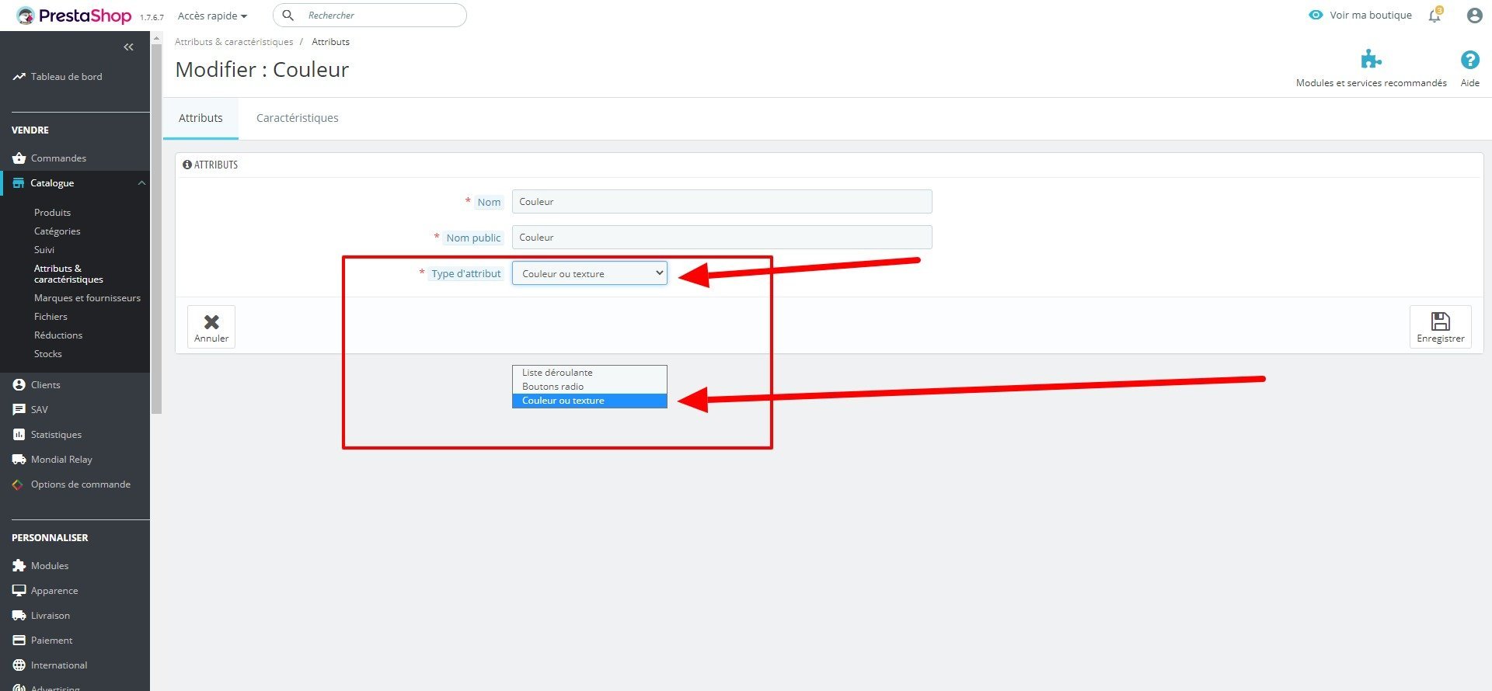1492x691 pixels.
Task: Open Produits in Catalogue submenu
Action: coord(52,213)
